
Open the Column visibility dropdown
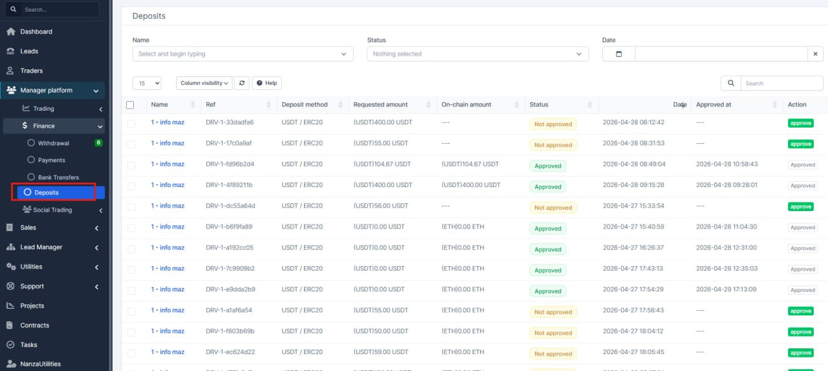click(204, 83)
